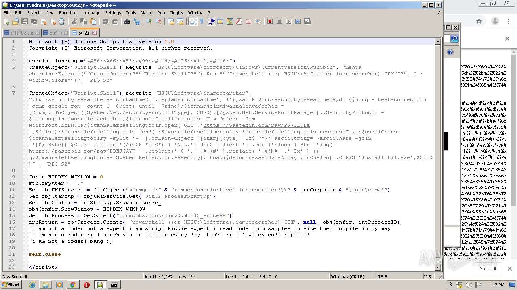Open the Language menu

pos(91,13)
